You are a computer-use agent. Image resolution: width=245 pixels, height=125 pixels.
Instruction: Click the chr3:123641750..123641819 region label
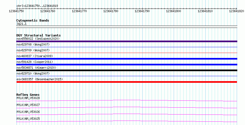(x=37, y=6)
